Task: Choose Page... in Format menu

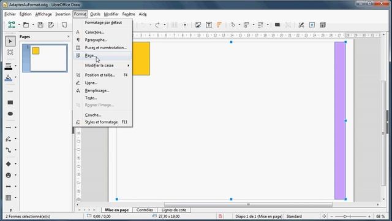Action: [x=102, y=55]
